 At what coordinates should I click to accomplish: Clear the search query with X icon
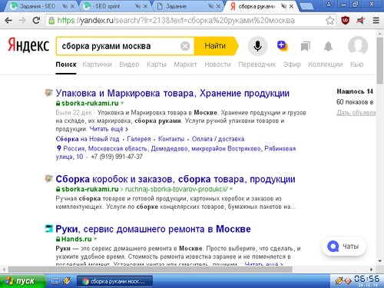[x=185, y=46]
